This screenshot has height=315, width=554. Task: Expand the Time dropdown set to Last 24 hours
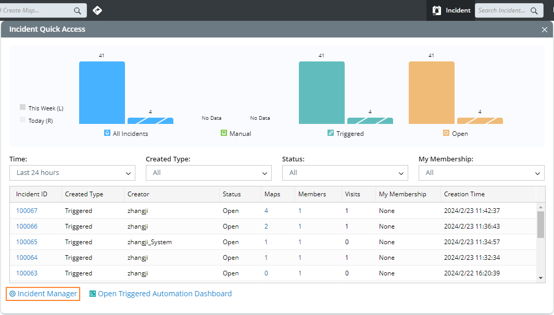(72, 173)
